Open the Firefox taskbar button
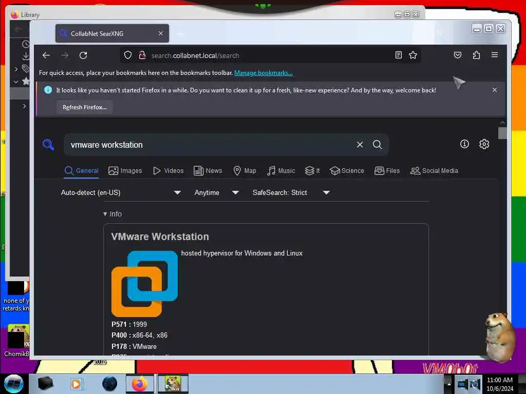 coord(140,384)
